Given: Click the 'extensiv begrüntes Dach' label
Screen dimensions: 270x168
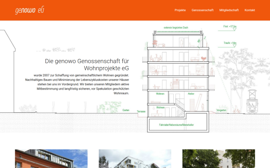Looking at the screenshot, I should coord(176,28).
